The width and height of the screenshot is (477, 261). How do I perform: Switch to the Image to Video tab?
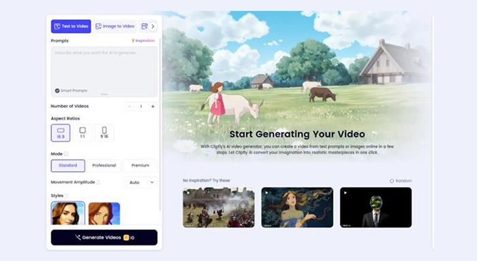[115, 27]
